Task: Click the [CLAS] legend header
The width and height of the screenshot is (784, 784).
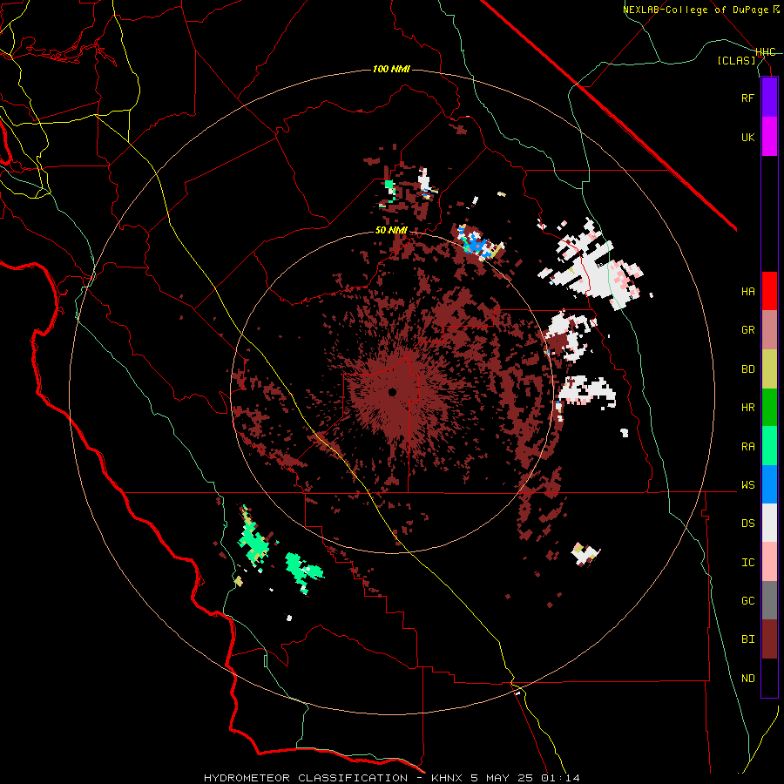Action: click(736, 61)
